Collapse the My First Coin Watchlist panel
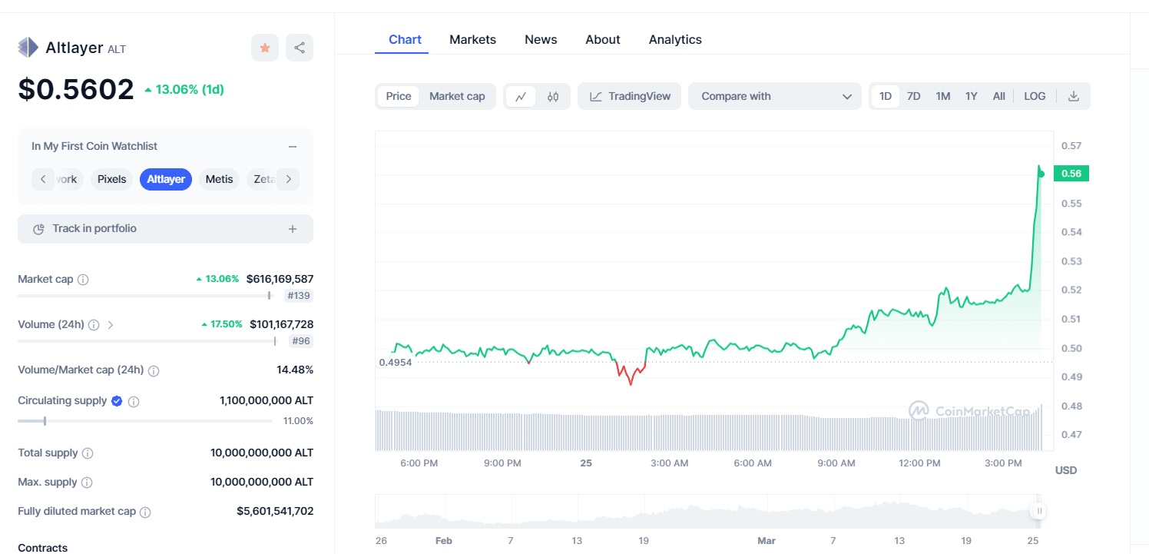Image resolution: width=1149 pixels, height=554 pixels. (292, 145)
